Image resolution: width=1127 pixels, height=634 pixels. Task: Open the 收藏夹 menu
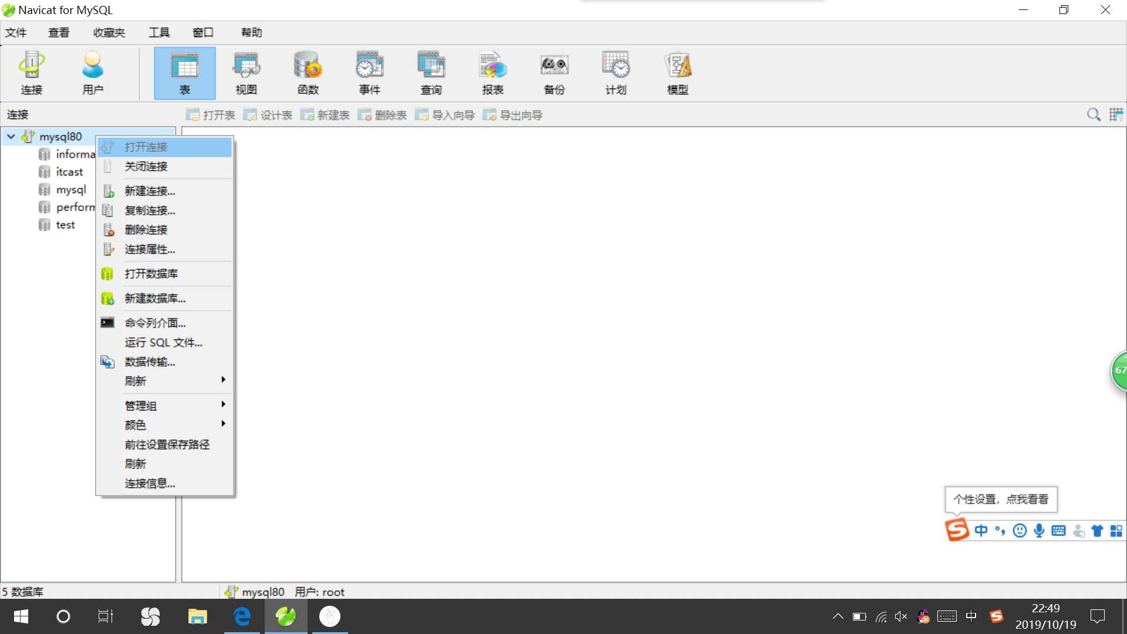coord(109,32)
